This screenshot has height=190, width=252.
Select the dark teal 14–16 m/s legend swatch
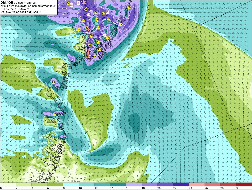click(x=118, y=184)
